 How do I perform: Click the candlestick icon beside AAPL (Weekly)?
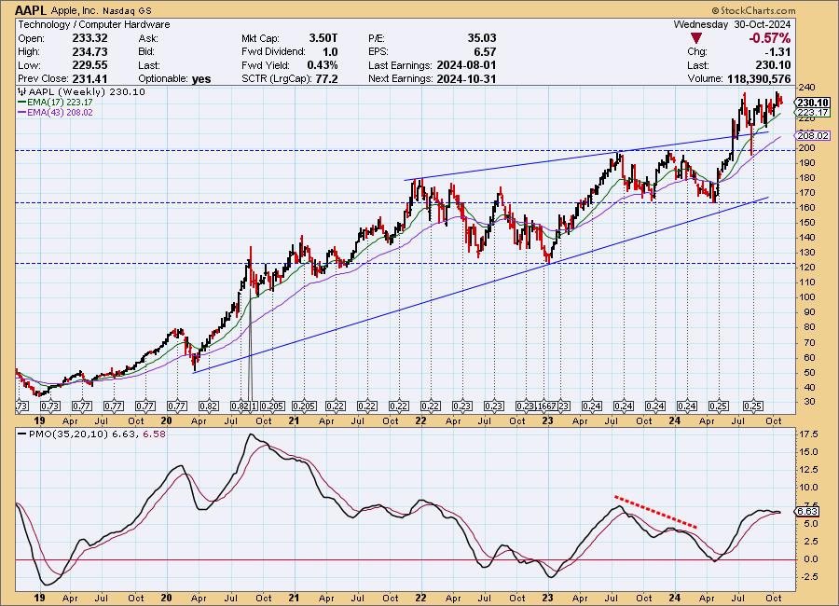pyautogui.click(x=22, y=92)
